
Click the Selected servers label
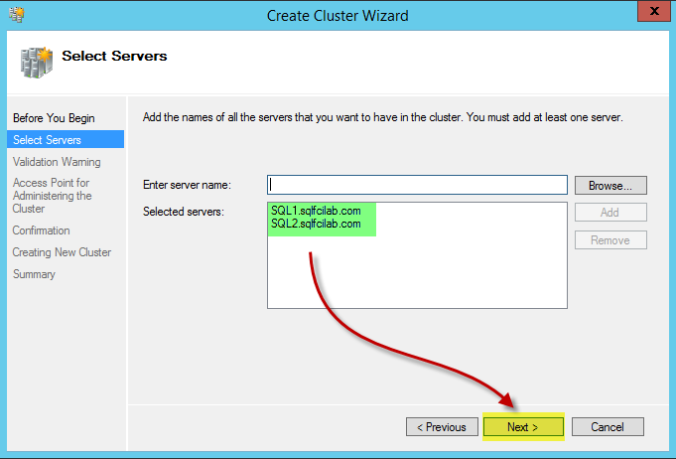click(184, 212)
